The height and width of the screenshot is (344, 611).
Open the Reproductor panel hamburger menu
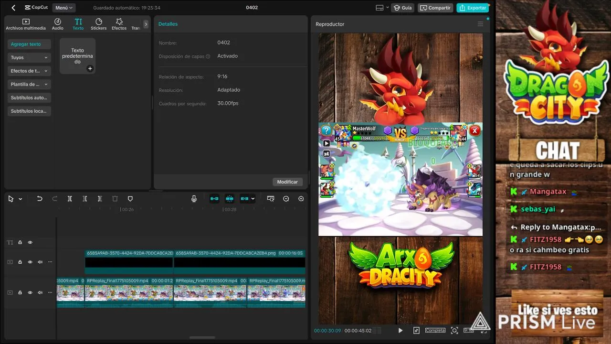480,24
